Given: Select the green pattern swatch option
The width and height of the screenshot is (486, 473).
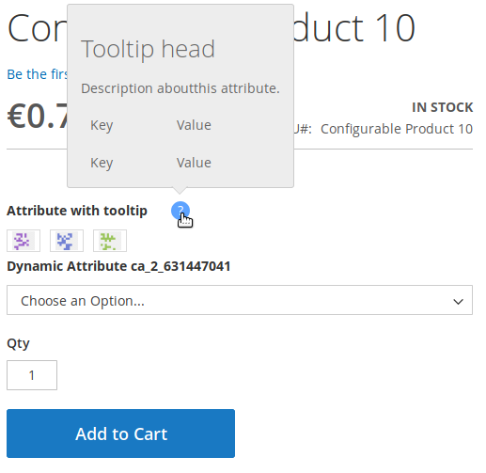Looking at the screenshot, I should click(x=110, y=241).
